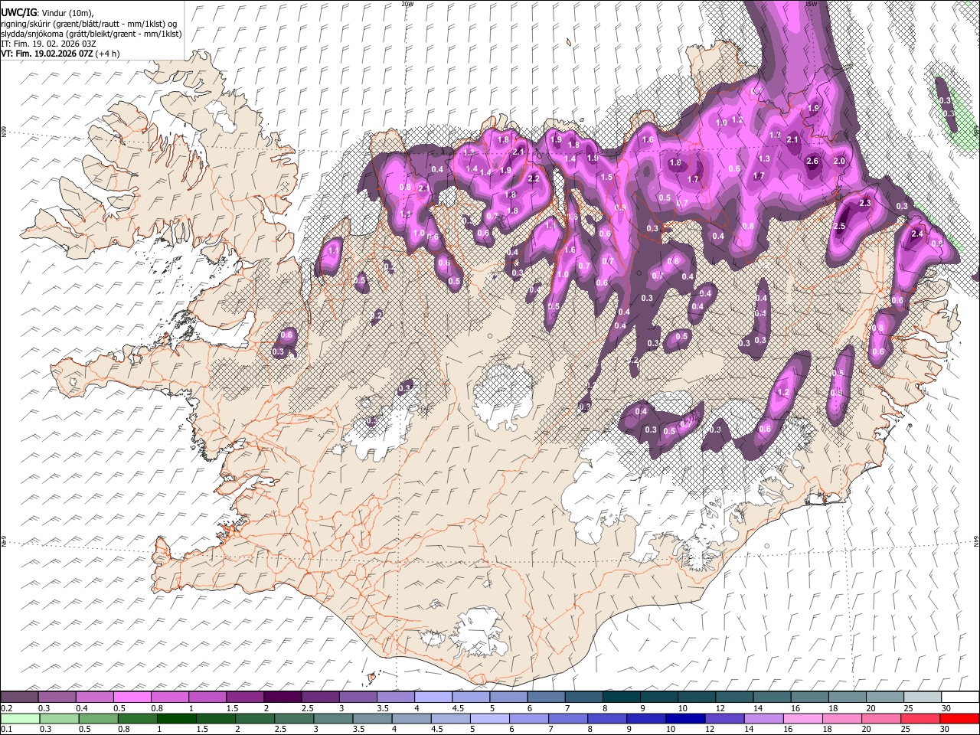The width and height of the screenshot is (980, 735).
Task: Click the 'IT: Fim. 19. 02. 2026 03Z' line
Action: 47,44
